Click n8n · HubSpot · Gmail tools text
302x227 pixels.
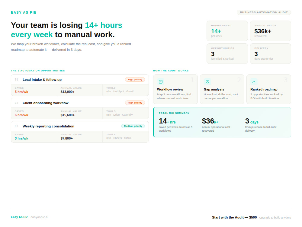coord(120,91)
